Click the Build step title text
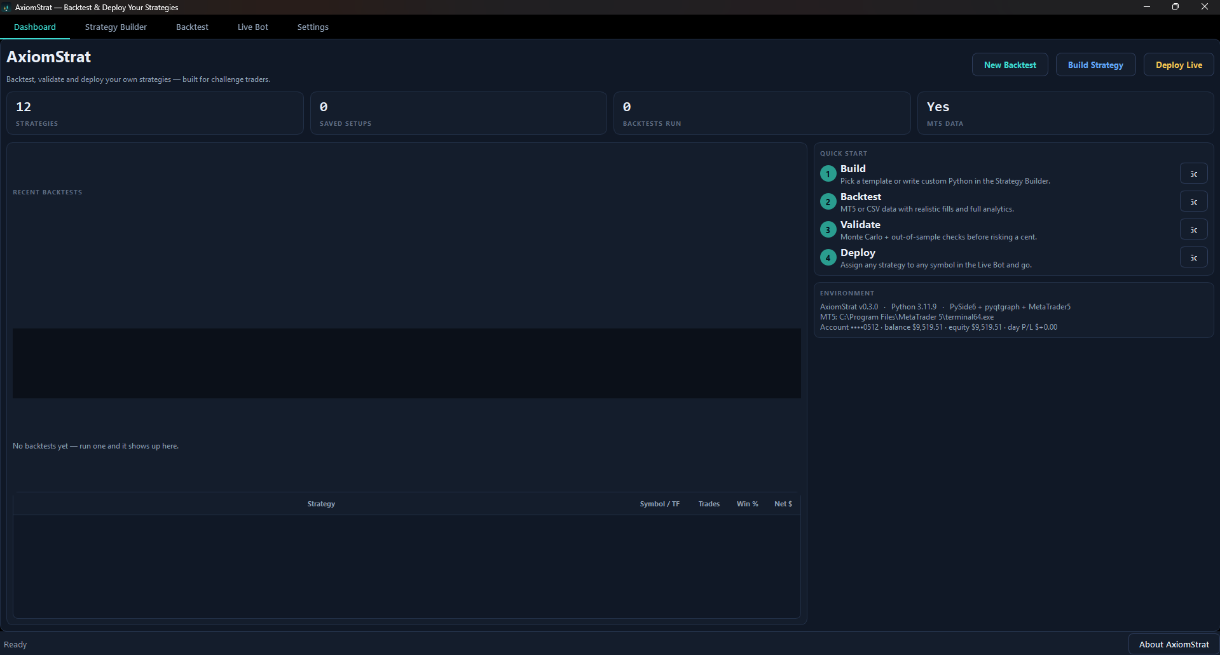The image size is (1220, 655). [x=853, y=168]
